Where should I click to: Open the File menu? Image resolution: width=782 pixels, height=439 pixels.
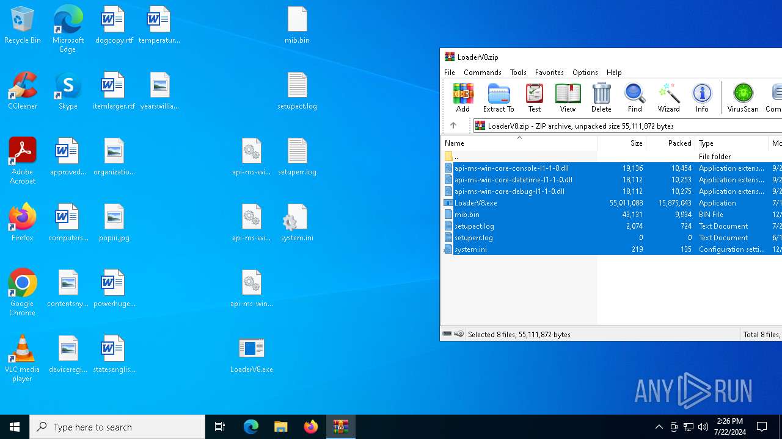coord(450,72)
